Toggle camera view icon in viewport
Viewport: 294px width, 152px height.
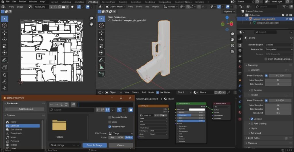tap(232, 45)
